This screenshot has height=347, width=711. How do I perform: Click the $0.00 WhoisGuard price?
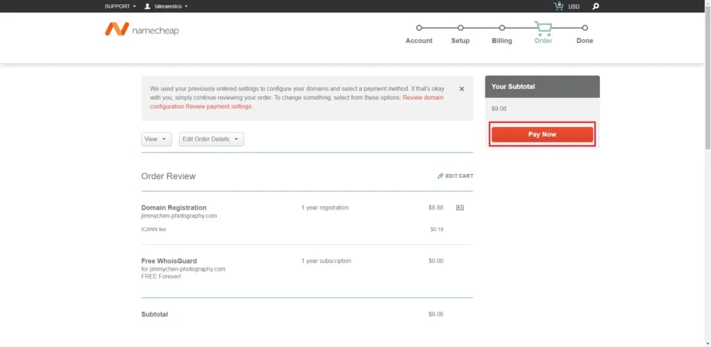(436, 261)
